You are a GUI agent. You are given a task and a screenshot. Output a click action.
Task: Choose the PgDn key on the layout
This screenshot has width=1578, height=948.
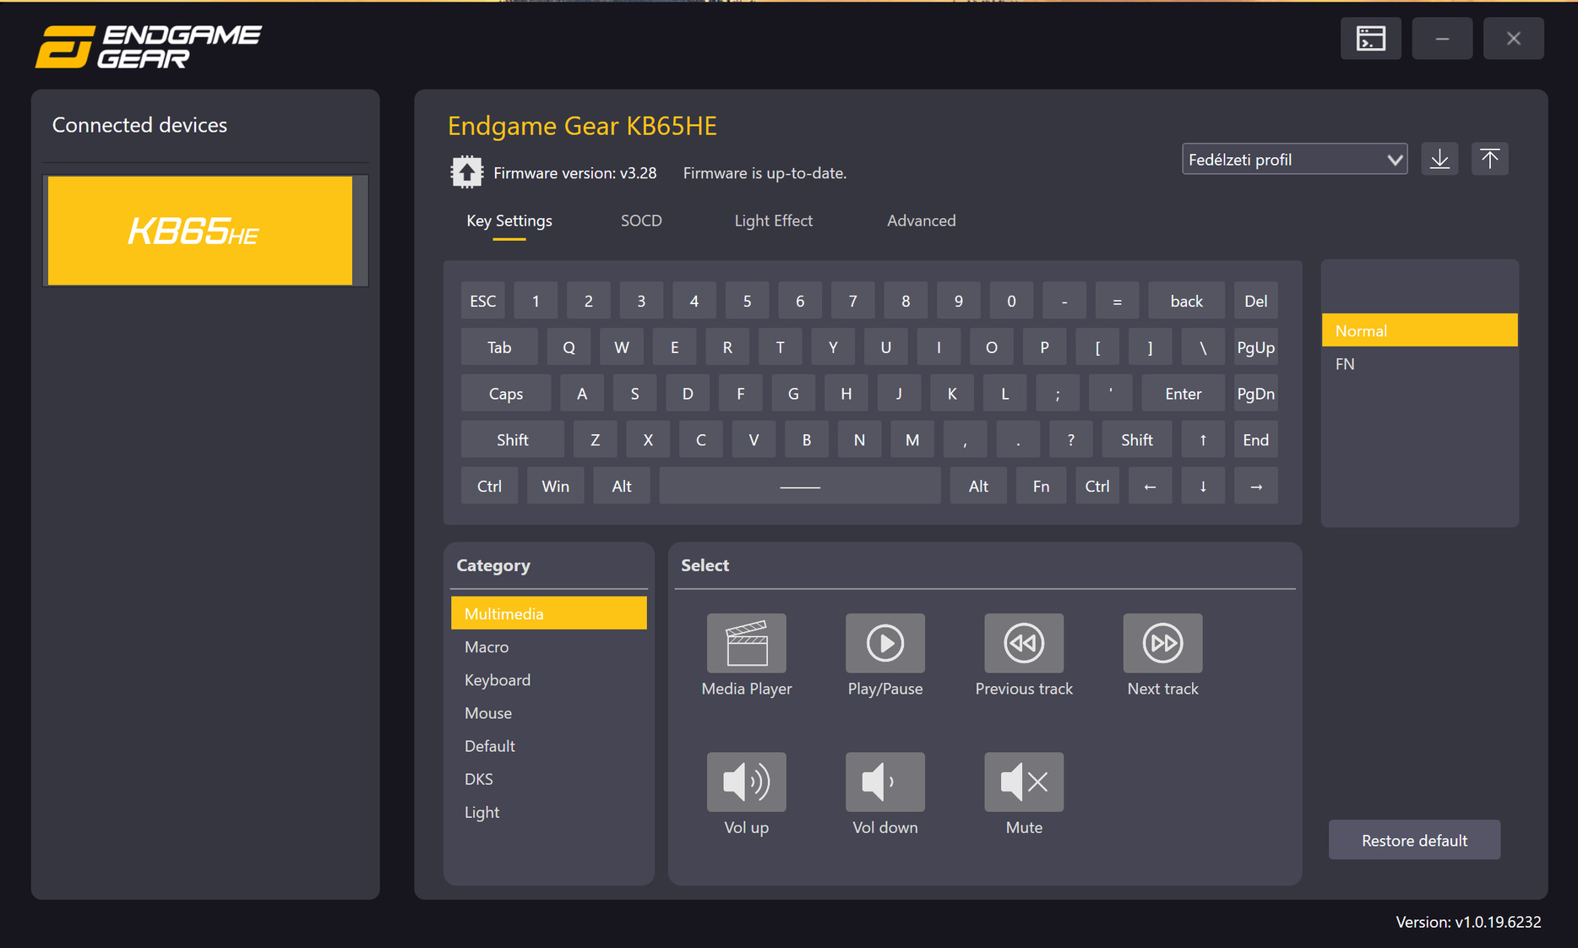(1255, 394)
